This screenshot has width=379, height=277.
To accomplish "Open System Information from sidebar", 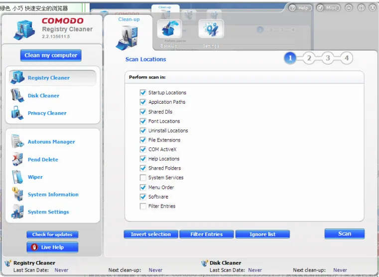I will coord(53,195).
